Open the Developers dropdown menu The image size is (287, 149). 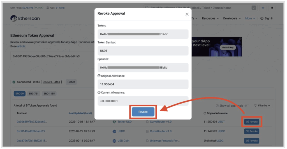(232, 18)
